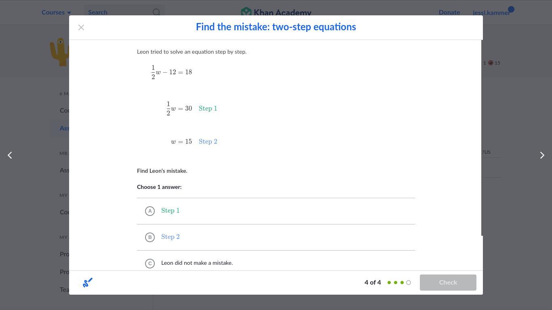The image size is (552, 310).
Task: Click the Donate link
Action: tap(449, 13)
